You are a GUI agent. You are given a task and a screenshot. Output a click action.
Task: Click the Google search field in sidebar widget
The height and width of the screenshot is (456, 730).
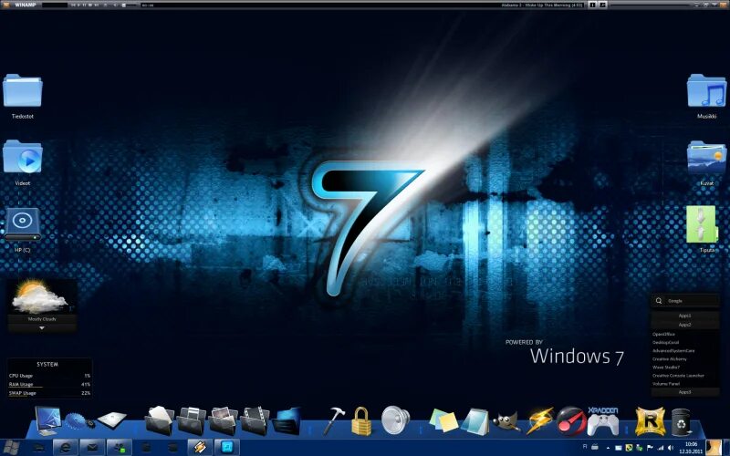click(x=684, y=301)
